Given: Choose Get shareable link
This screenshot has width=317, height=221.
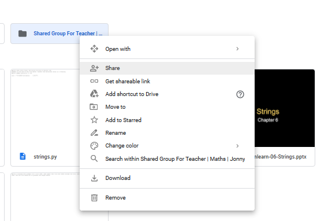Looking at the screenshot, I should point(167,81).
